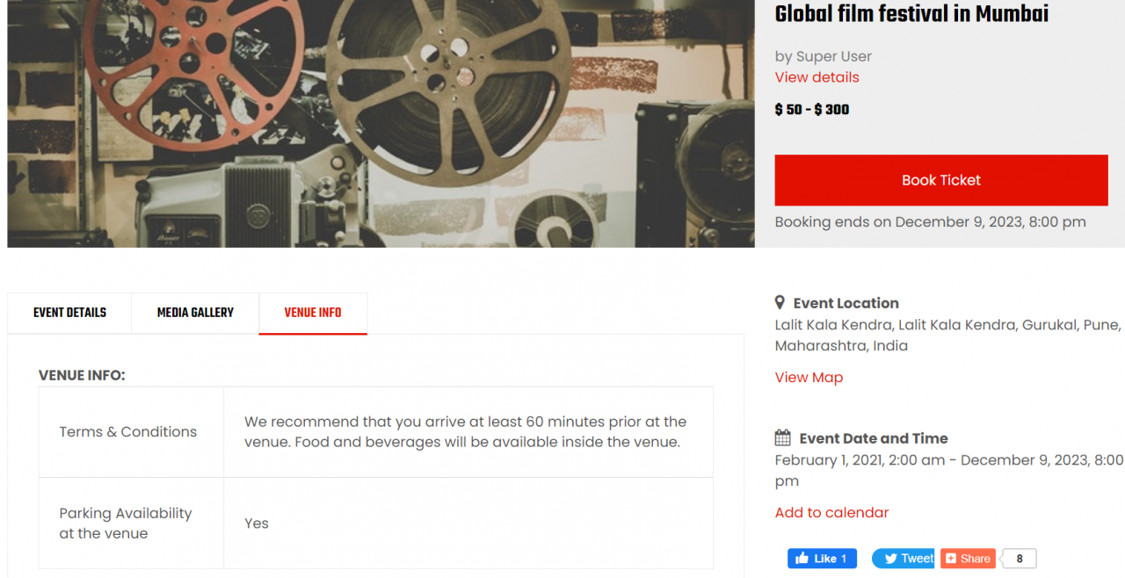Follow the View Map link

(809, 378)
